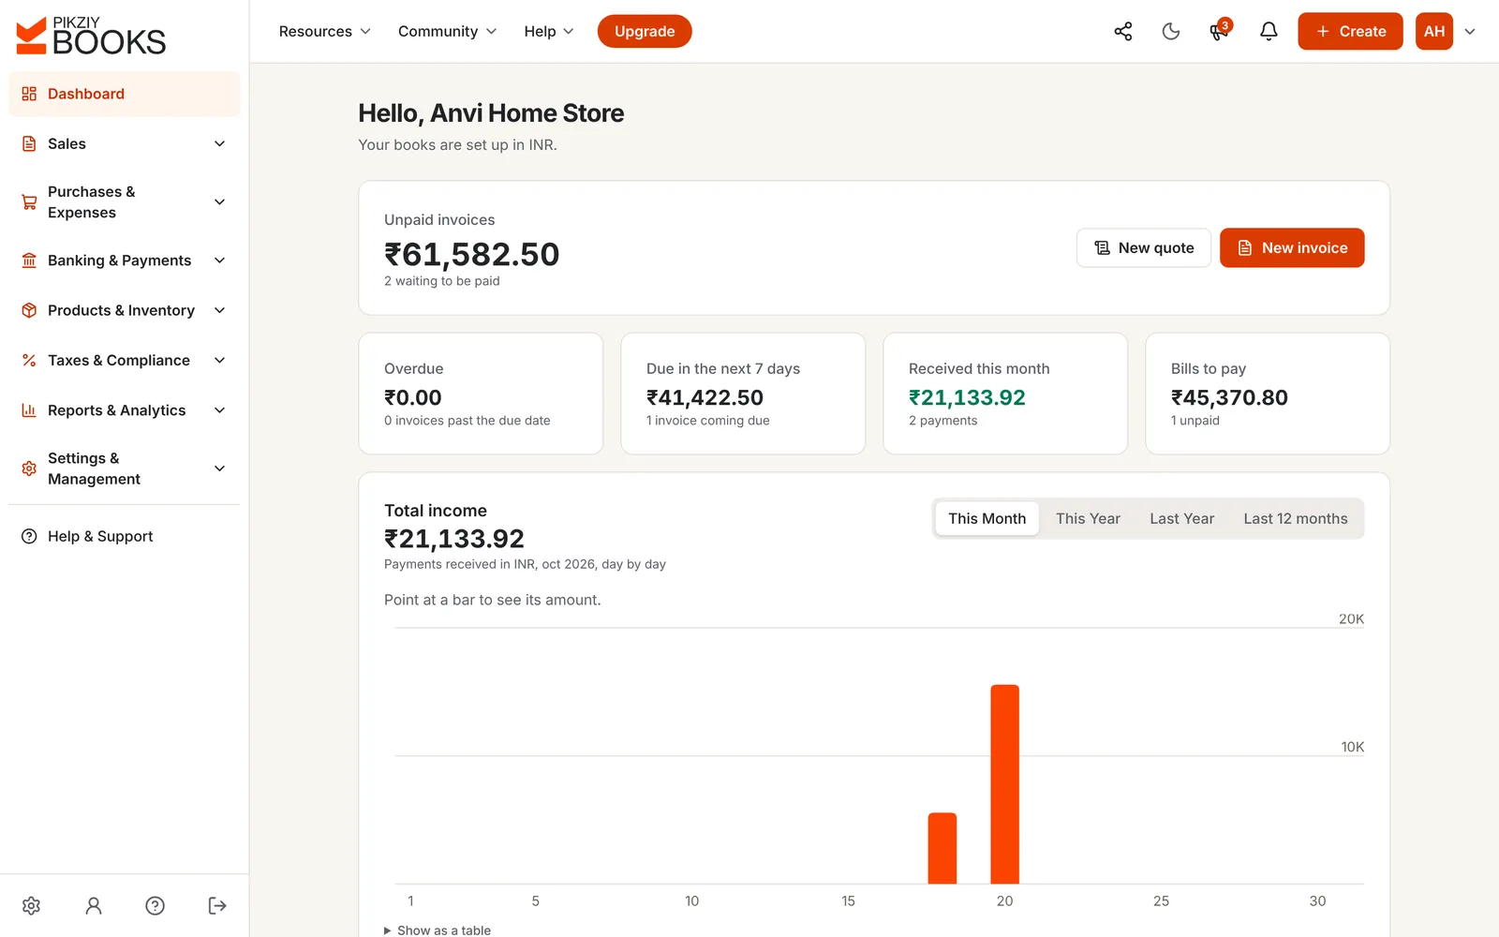Open announcements megaphone with badge
This screenshot has width=1499, height=937.
tap(1219, 32)
